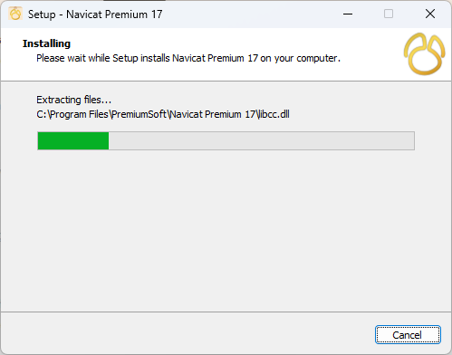The height and width of the screenshot is (355, 452).
Task: Click the greyed-out maximize button
Action: click(x=389, y=14)
